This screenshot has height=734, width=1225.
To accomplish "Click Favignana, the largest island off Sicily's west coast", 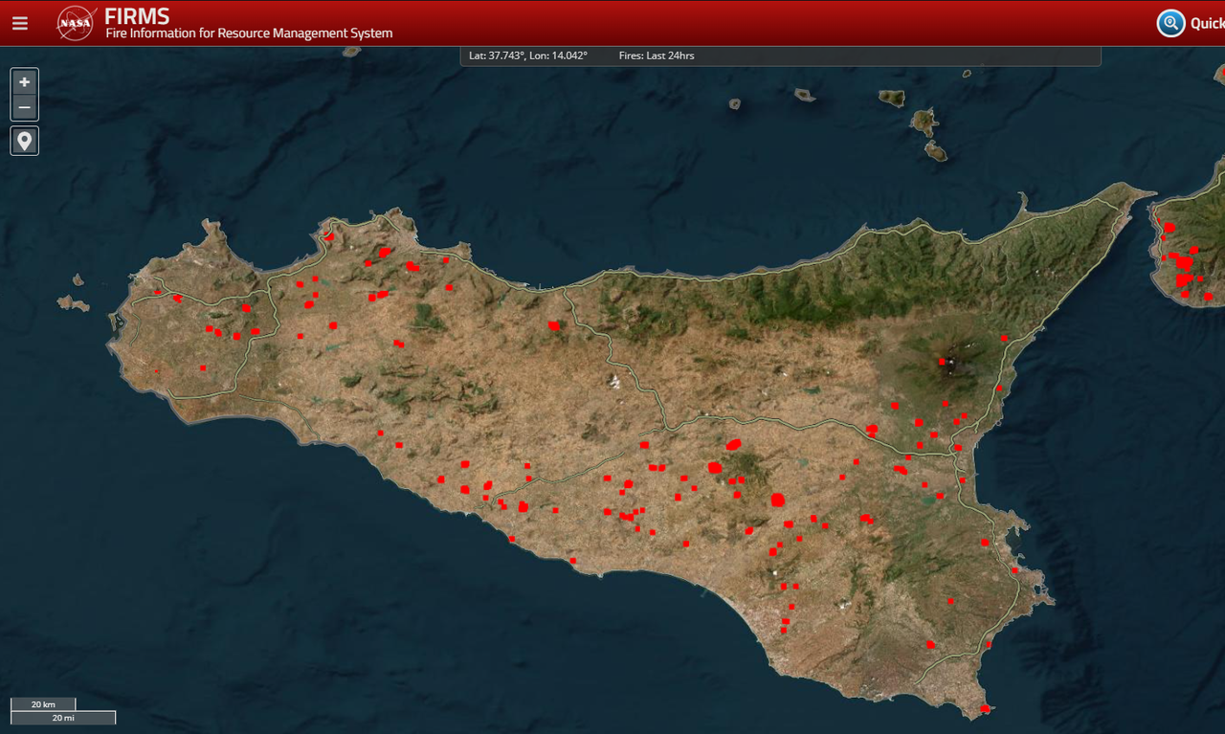I will point(73,303).
